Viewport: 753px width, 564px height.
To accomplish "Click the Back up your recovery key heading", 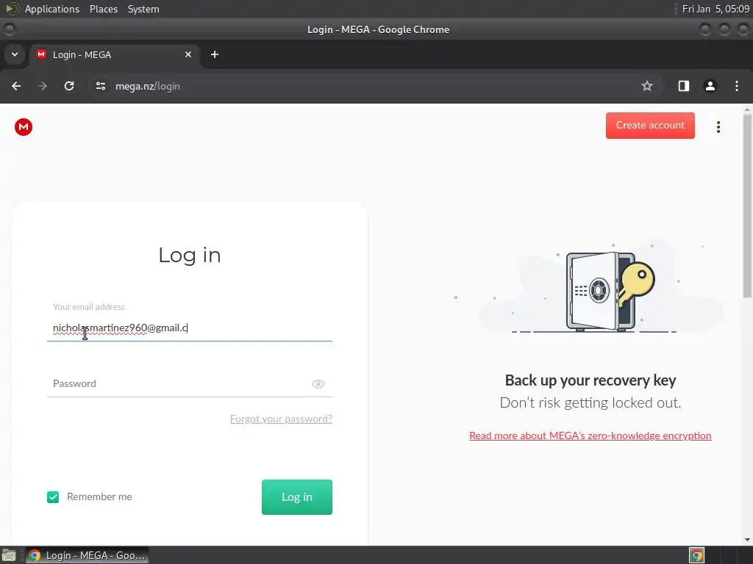I will click(590, 380).
